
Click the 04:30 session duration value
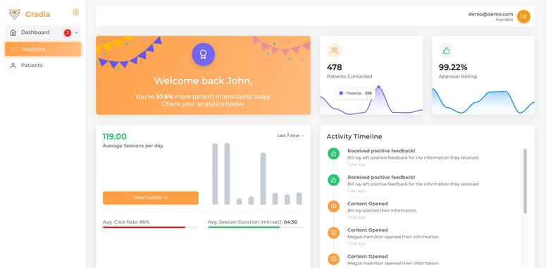point(290,222)
